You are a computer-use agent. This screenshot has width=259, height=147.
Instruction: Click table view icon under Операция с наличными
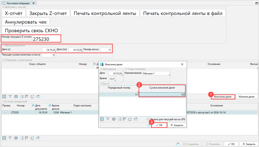[x=4, y=97]
